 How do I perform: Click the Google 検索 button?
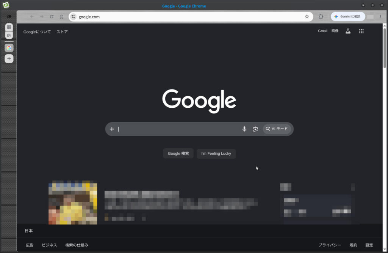point(178,154)
